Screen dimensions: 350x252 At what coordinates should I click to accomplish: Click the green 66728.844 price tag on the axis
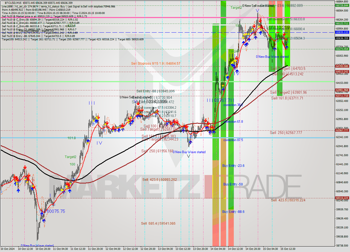(x=342, y=5)
